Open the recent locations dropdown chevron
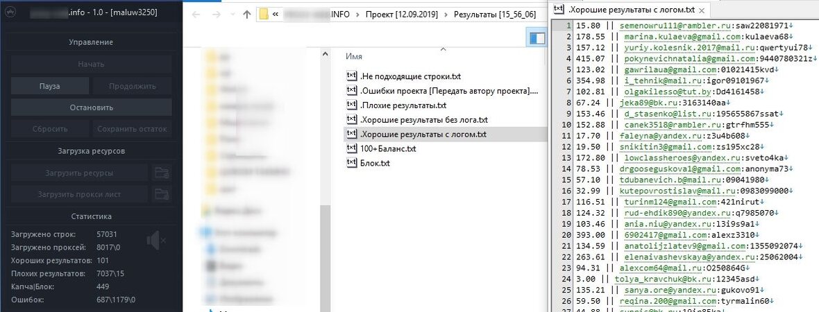The image size is (819, 312). (x=233, y=15)
